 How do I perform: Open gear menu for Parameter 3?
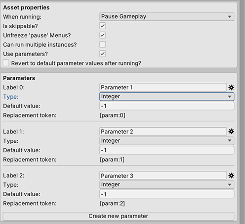point(231,175)
